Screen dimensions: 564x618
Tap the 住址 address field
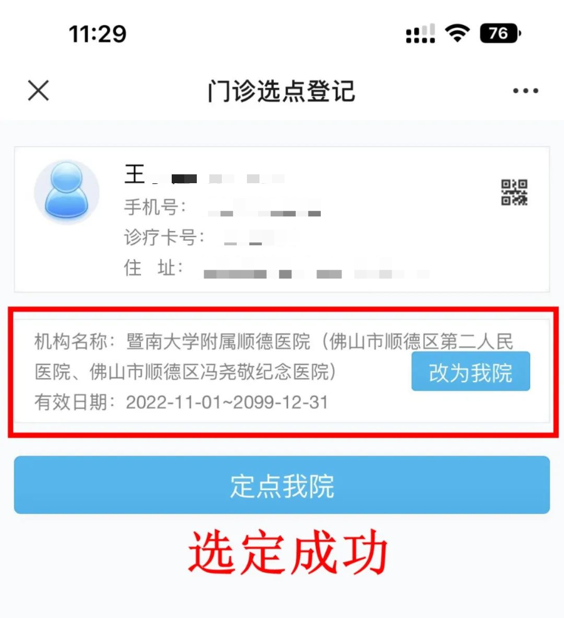pyautogui.click(x=276, y=269)
